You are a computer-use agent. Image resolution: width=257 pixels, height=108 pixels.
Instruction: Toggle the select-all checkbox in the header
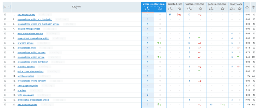pos(5,7)
